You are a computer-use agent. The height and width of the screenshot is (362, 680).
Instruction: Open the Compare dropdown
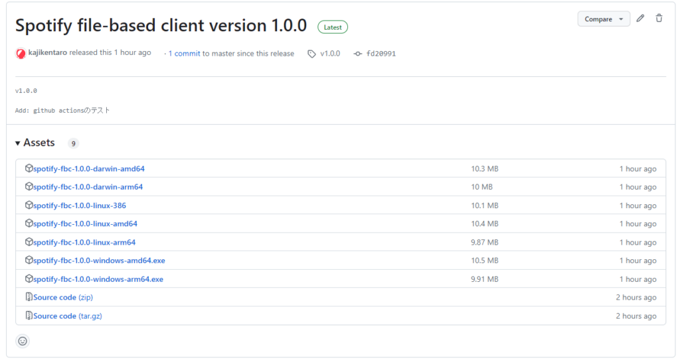(x=603, y=19)
